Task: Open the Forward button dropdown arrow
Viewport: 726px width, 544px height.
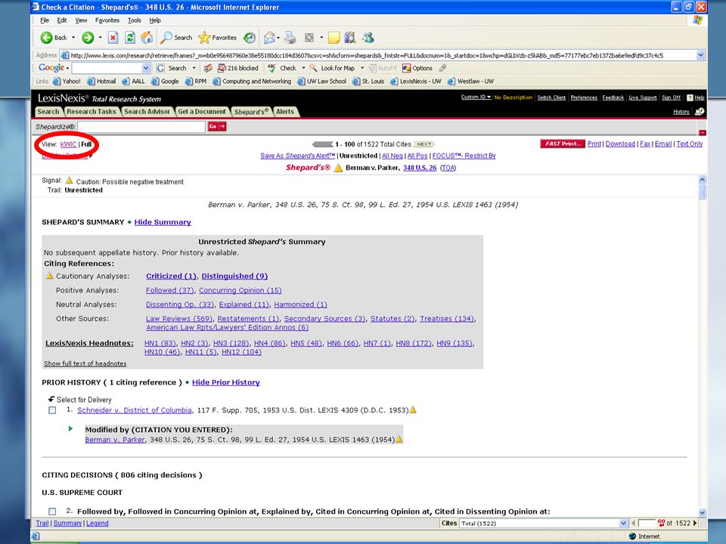Action: tap(100, 38)
